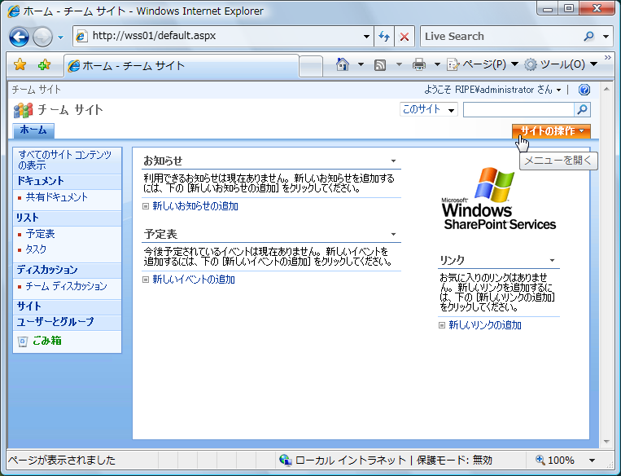
Task: Click the チーム サイト people logo icon
Action: click(24, 110)
